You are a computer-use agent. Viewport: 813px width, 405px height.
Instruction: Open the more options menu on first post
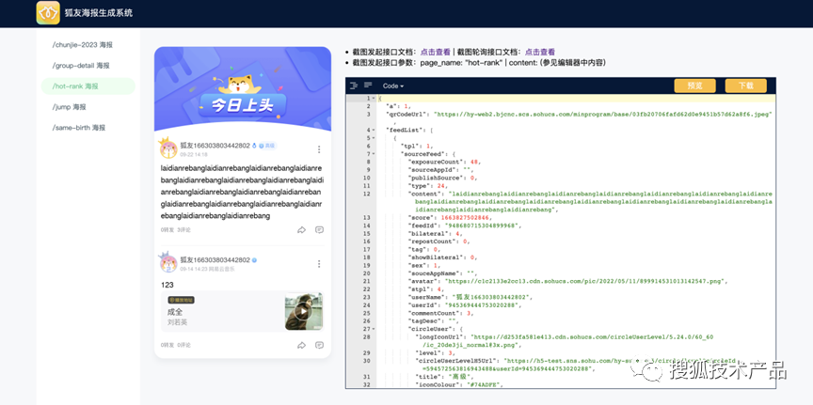point(319,149)
